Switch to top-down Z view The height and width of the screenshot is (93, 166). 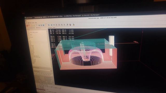click(x=57, y=25)
